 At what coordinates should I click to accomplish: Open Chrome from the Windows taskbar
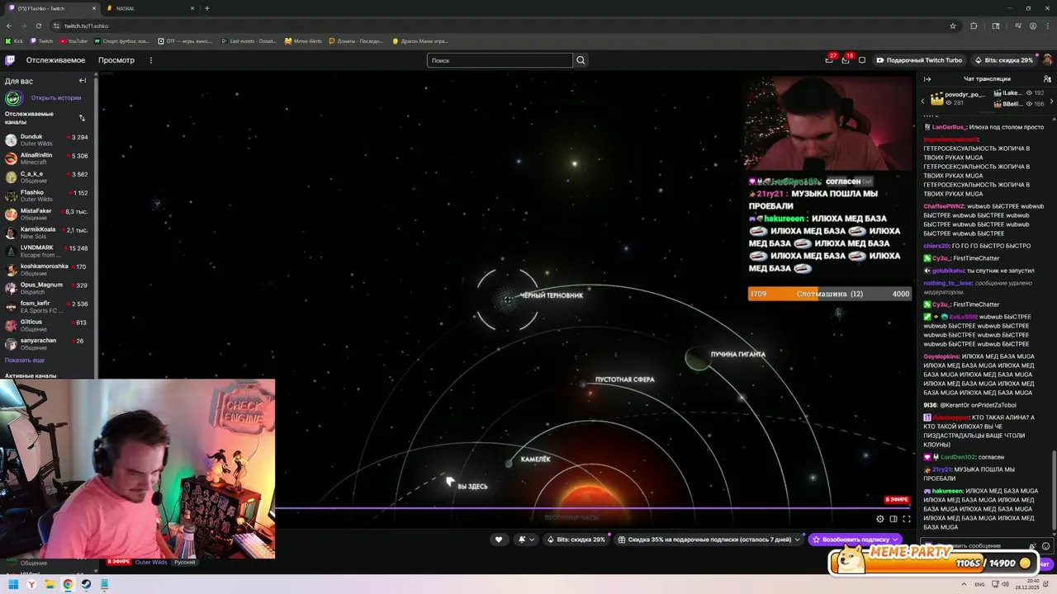point(68,585)
